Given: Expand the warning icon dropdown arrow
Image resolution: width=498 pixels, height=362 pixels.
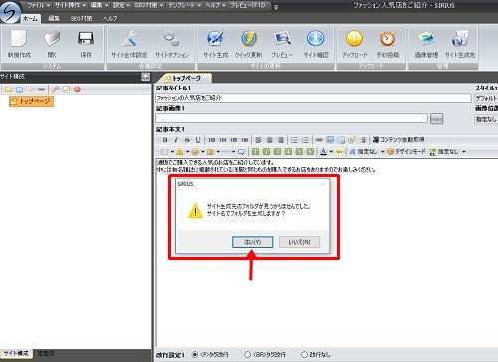Looking at the screenshot, I should click(187, 152).
